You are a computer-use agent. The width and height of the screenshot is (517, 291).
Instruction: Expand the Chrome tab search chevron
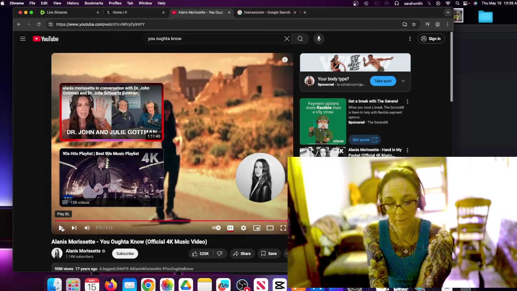[448, 13]
